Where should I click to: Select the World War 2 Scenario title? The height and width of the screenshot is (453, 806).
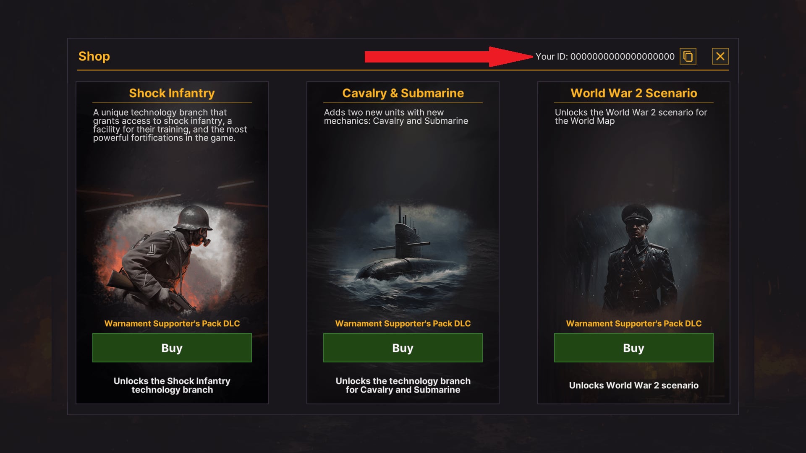pos(633,93)
